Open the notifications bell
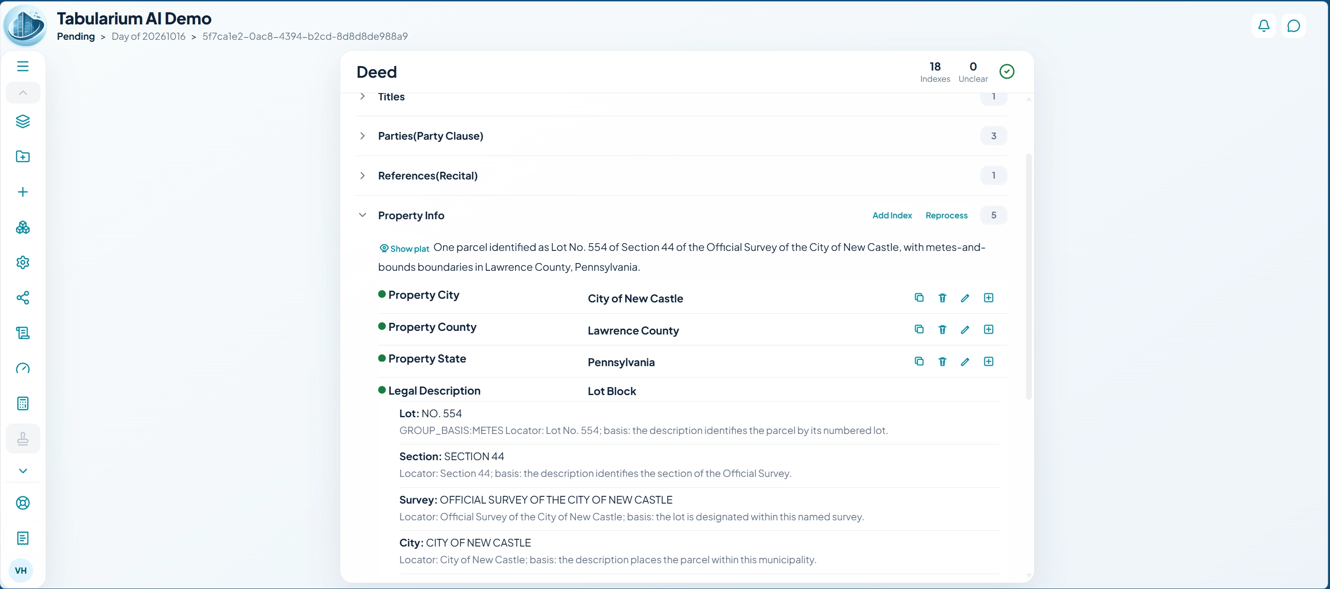This screenshot has height=589, width=1330. [1263, 26]
